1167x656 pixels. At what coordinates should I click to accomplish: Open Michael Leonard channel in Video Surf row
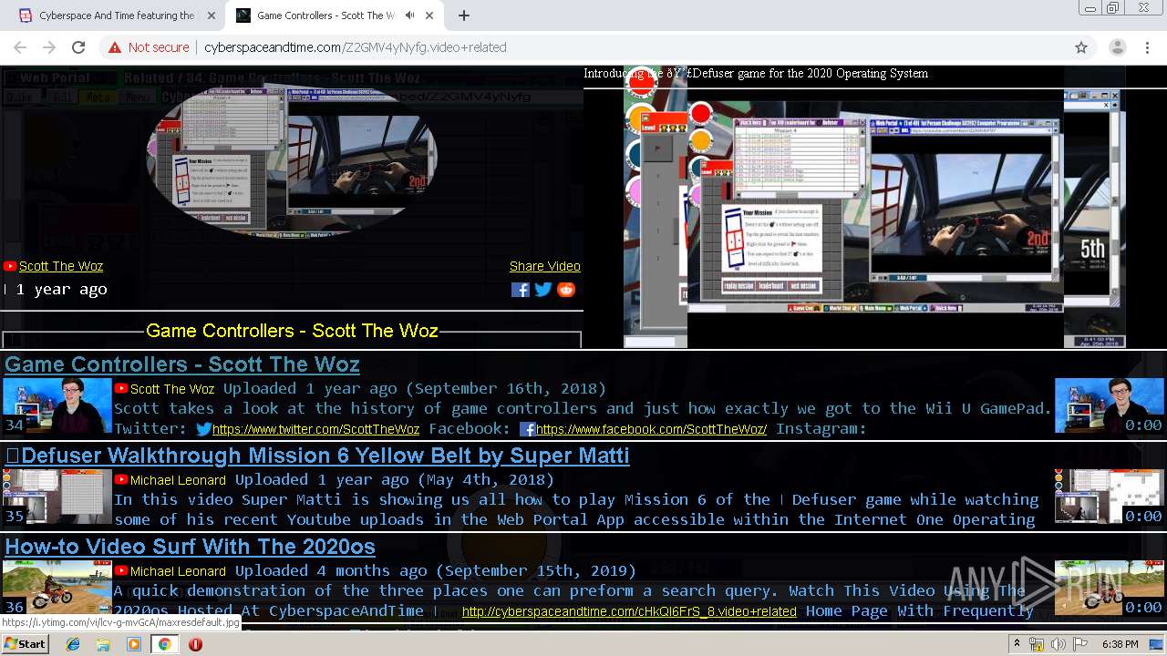click(x=178, y=571)
